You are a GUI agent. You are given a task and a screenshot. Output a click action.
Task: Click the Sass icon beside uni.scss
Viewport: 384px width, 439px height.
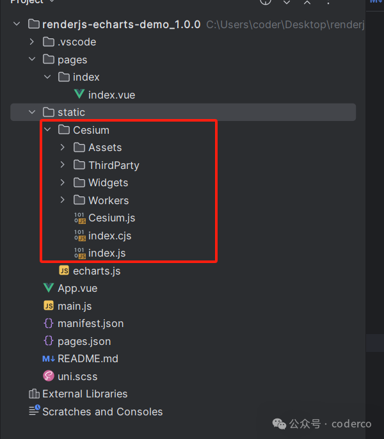[49, 376]
